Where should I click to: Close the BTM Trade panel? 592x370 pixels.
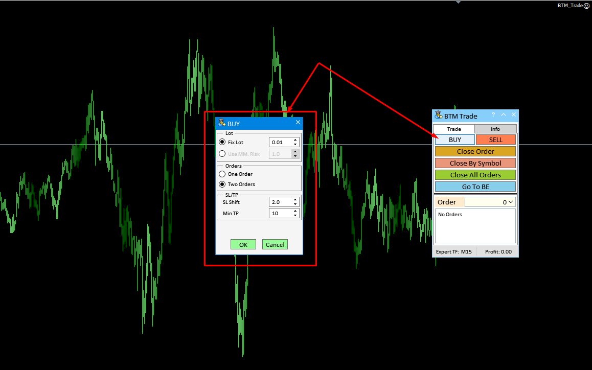pos(513,115)
